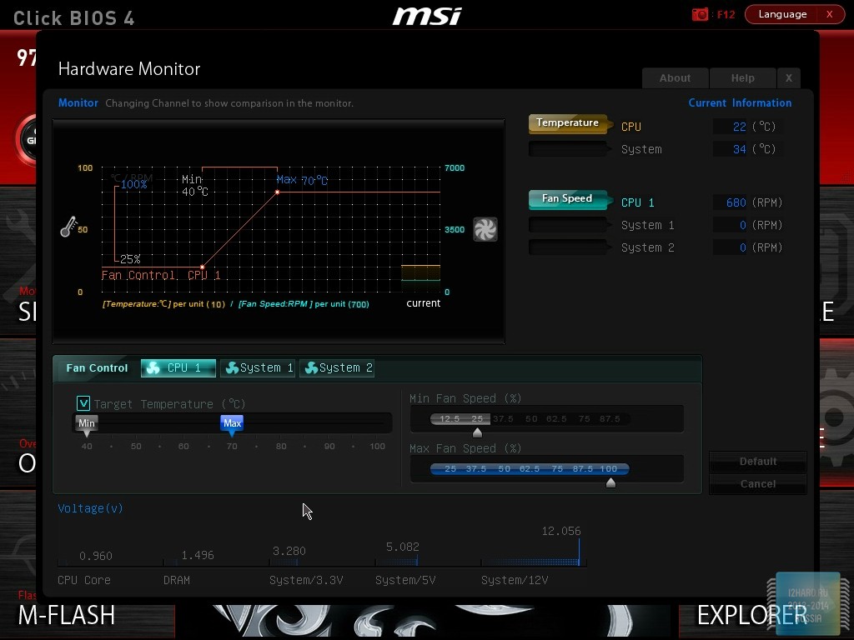Viewport: 854px width, 640px height.
Task: Click the Min Fan Speed slider handle
Action: [x=477, y=432]
